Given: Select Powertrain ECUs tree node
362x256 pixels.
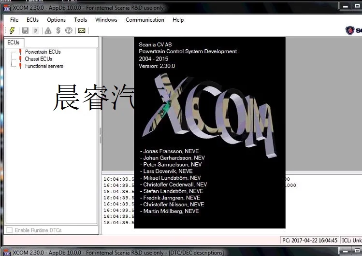Looking at the screenshot, I should 43,52.
